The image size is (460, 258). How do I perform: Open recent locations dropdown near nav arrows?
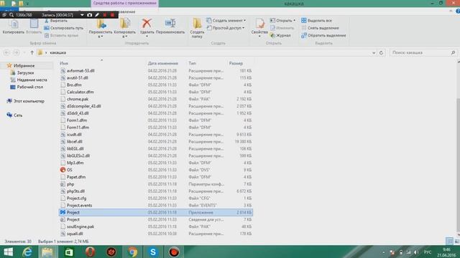(x=24, y=52)
